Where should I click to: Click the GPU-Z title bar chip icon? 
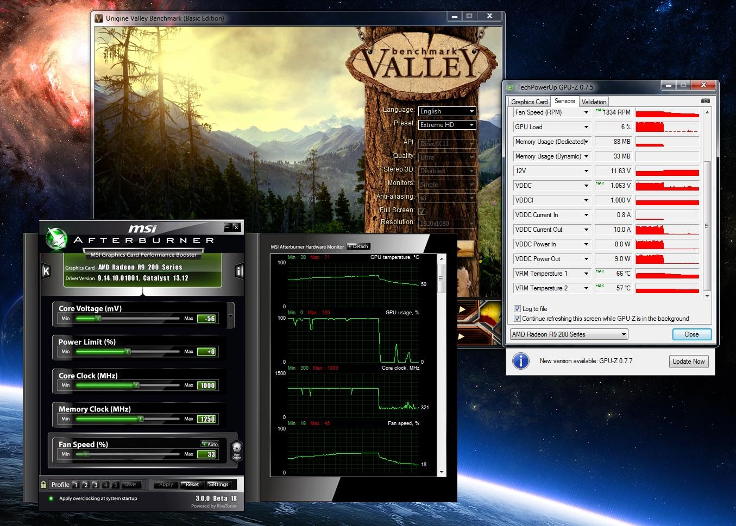[511, 87]
